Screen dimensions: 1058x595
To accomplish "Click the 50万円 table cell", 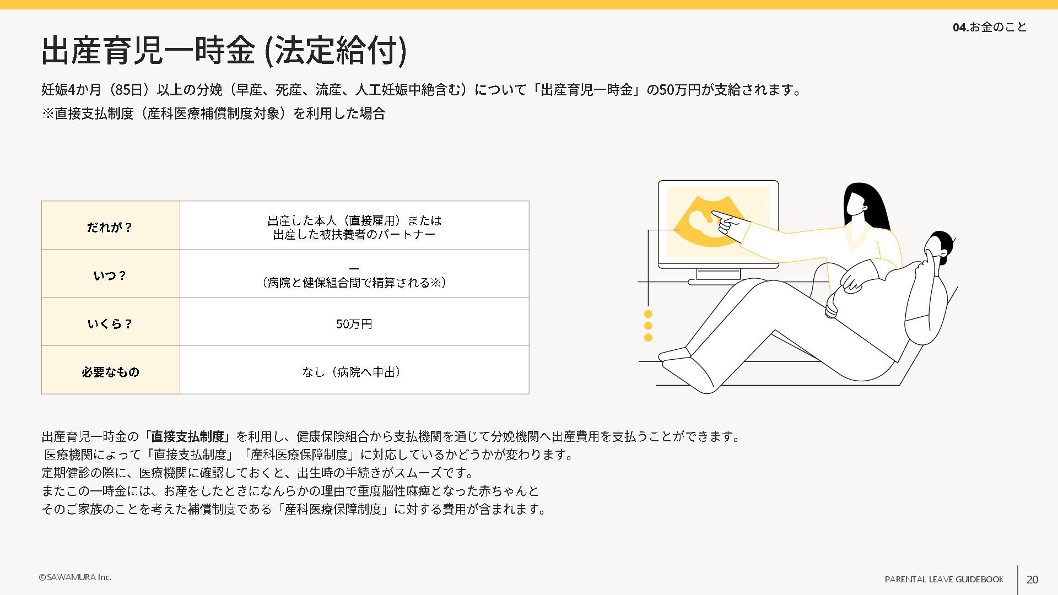I will [x=354, y=324].
